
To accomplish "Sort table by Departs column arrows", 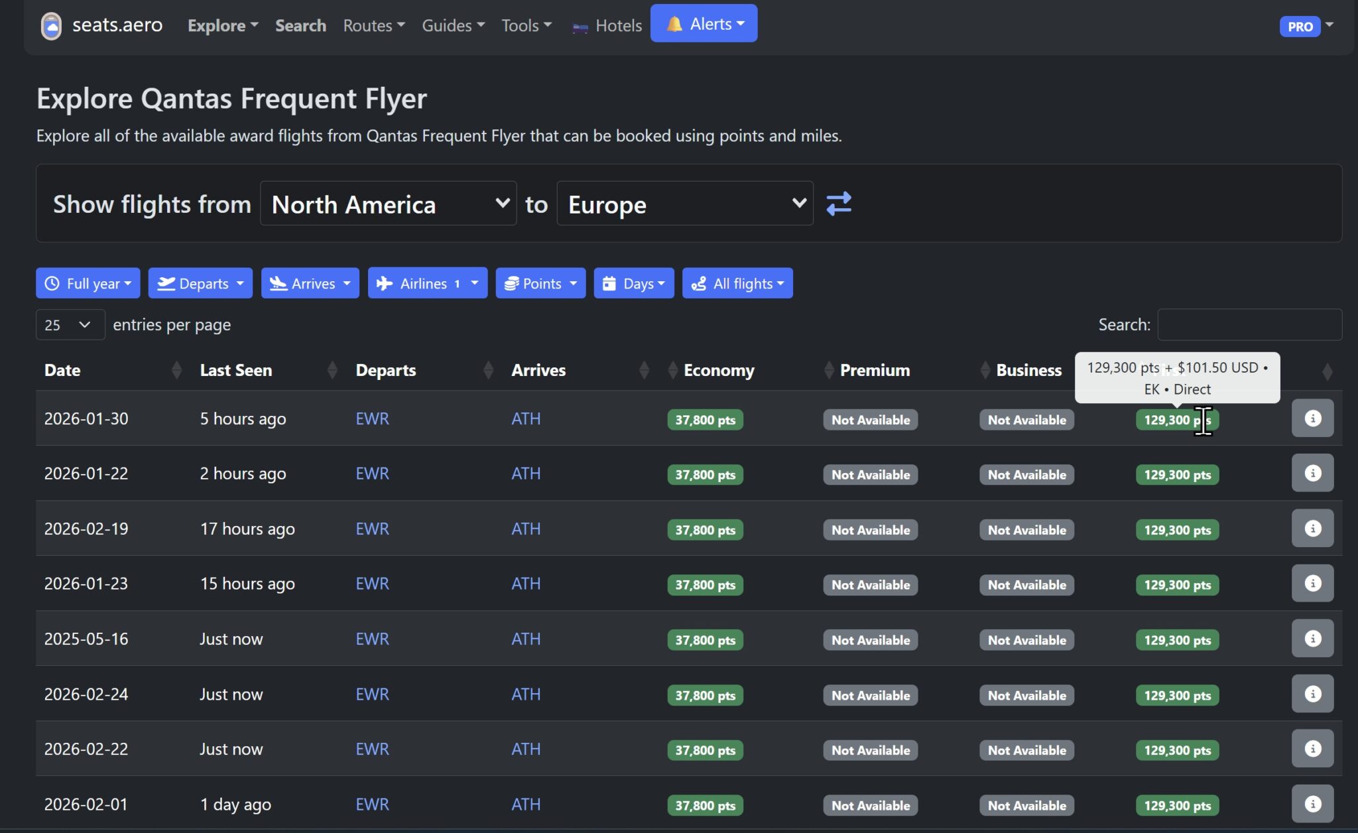I will pos(489,370).
